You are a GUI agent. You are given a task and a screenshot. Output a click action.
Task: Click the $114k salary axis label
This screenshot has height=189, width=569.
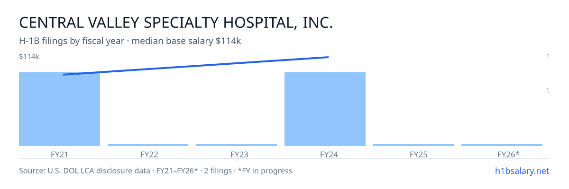29,57
